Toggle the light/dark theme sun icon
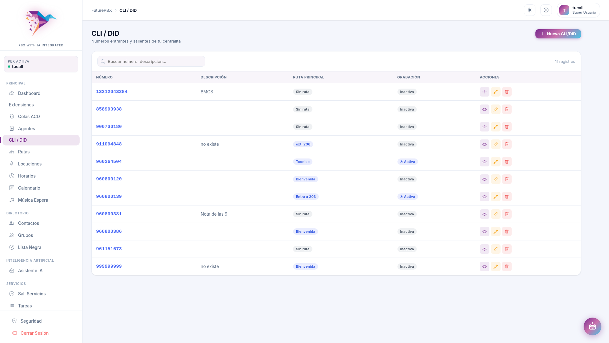 [x=529, y=10]
